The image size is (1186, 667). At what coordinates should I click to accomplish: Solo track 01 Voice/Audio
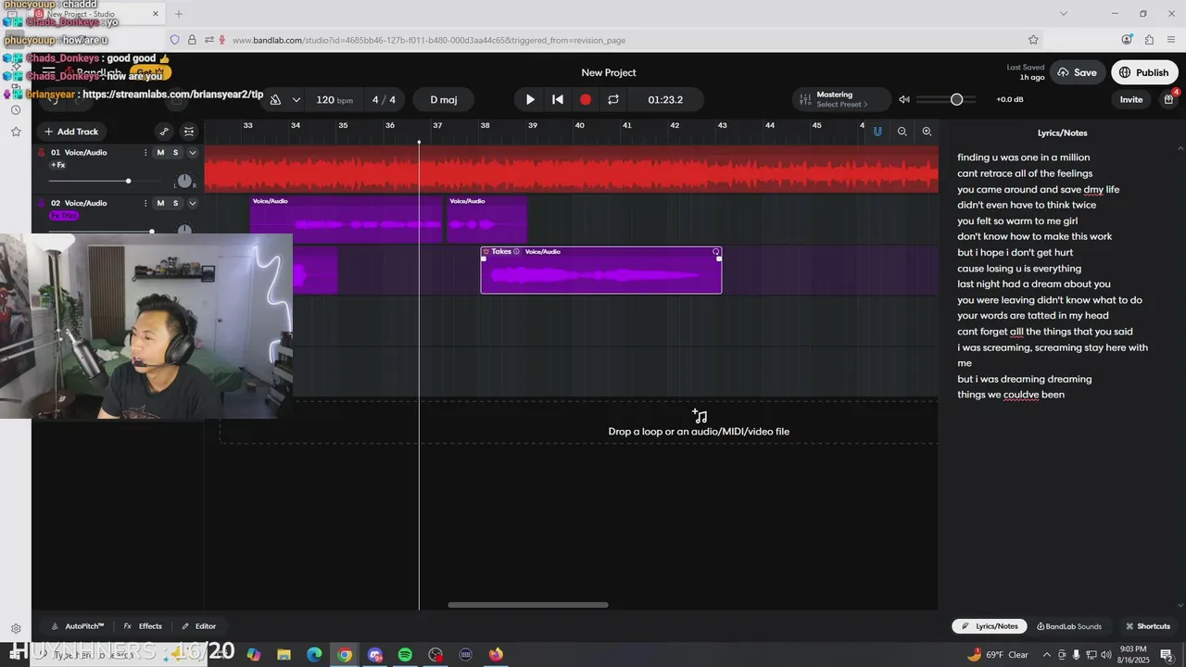point(175,153)
